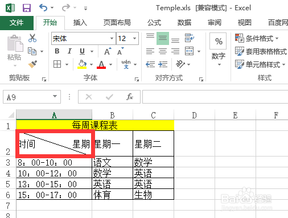Align text left
The height and width of the screenshot is (218, 288).
pyautogui.click(x=150, y=51)
